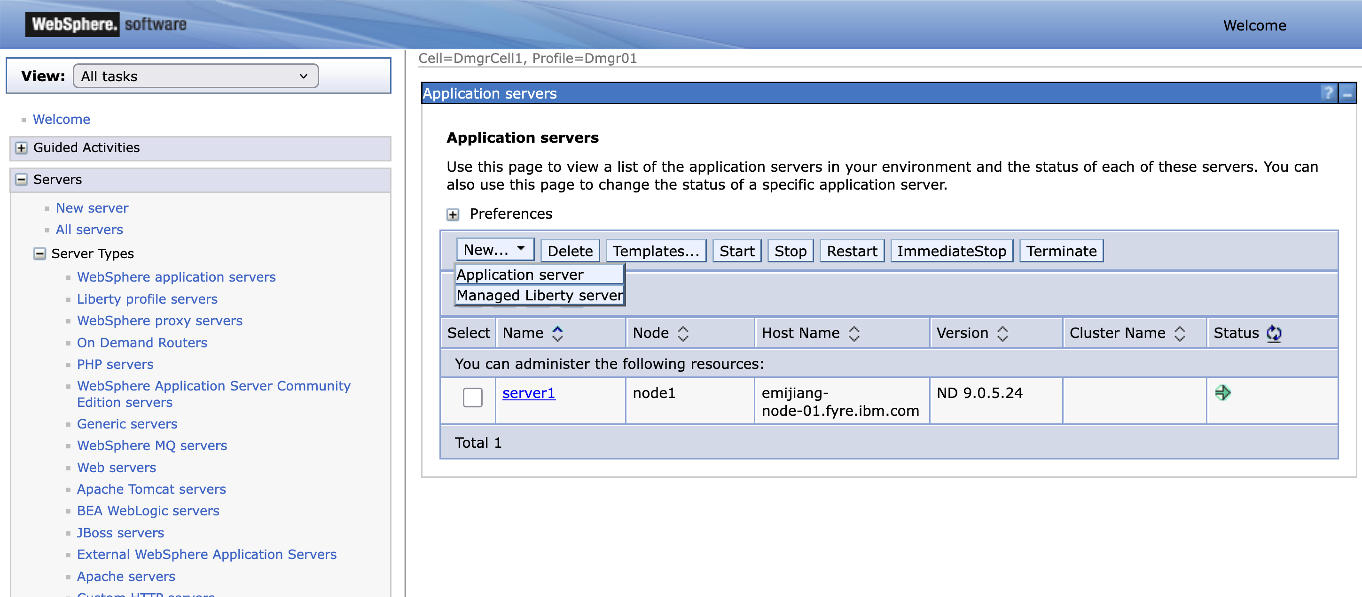
Task: Open the View All tasks dropdown
Action: pos(196,76)
